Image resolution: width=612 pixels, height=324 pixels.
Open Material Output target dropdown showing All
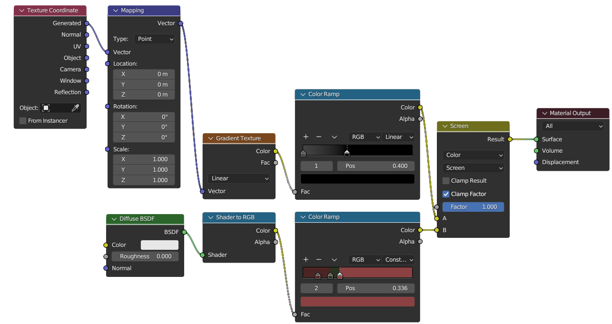[x=573, y=126]
